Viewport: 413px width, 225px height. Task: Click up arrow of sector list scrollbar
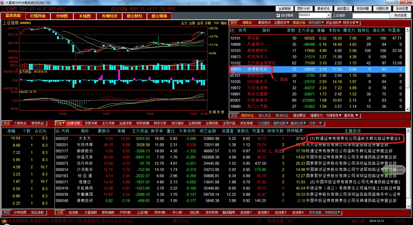click(408, 29)
